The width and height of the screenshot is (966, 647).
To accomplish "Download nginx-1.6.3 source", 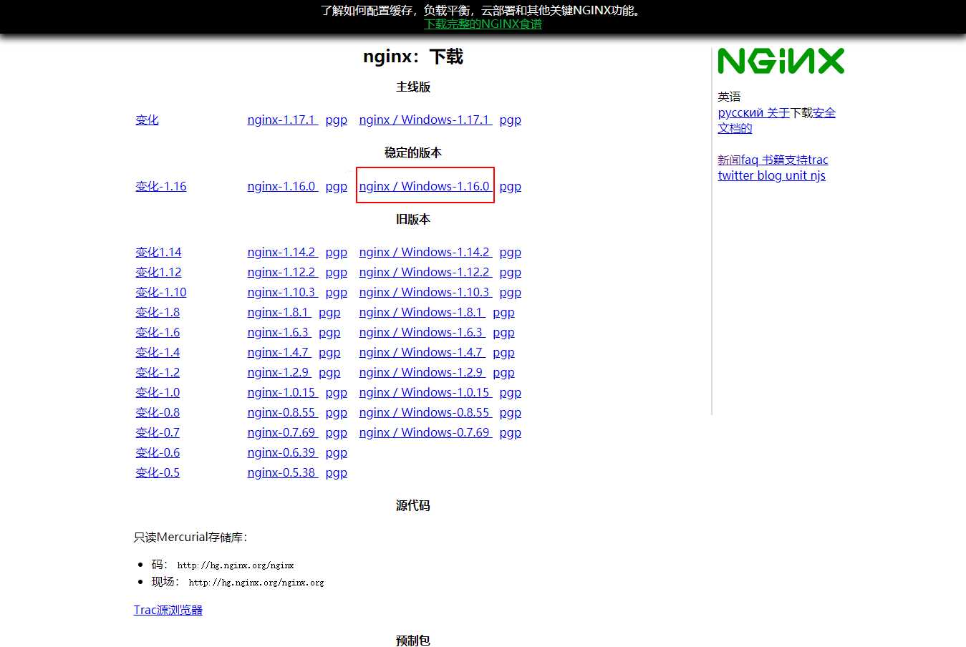I will (x=279, y=332).
